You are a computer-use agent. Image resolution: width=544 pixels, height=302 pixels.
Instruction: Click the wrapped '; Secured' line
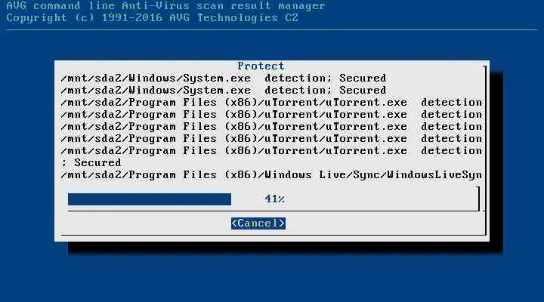click(x=91, y=162)
